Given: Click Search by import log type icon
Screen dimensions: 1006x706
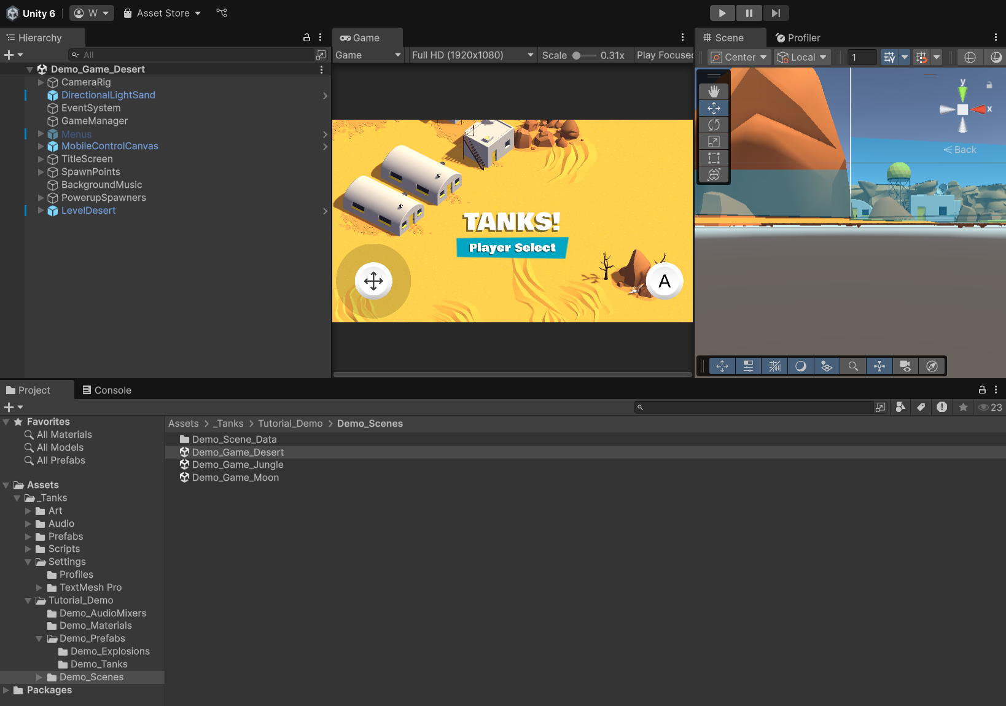Looking at the screenshot, I should point(942,407).
